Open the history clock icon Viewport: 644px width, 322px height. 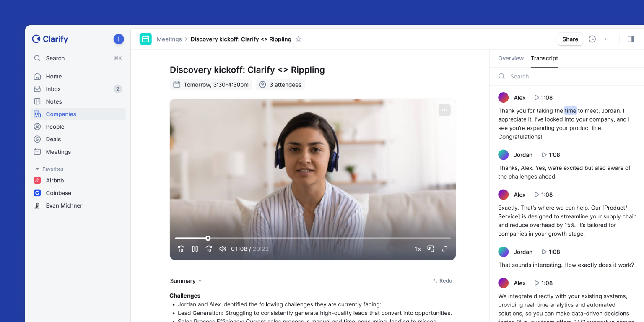point(592,39)
